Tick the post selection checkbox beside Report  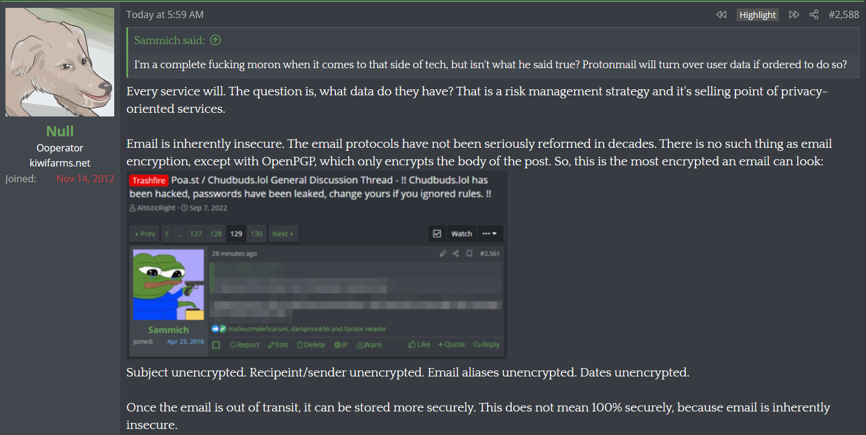[216, 345]
